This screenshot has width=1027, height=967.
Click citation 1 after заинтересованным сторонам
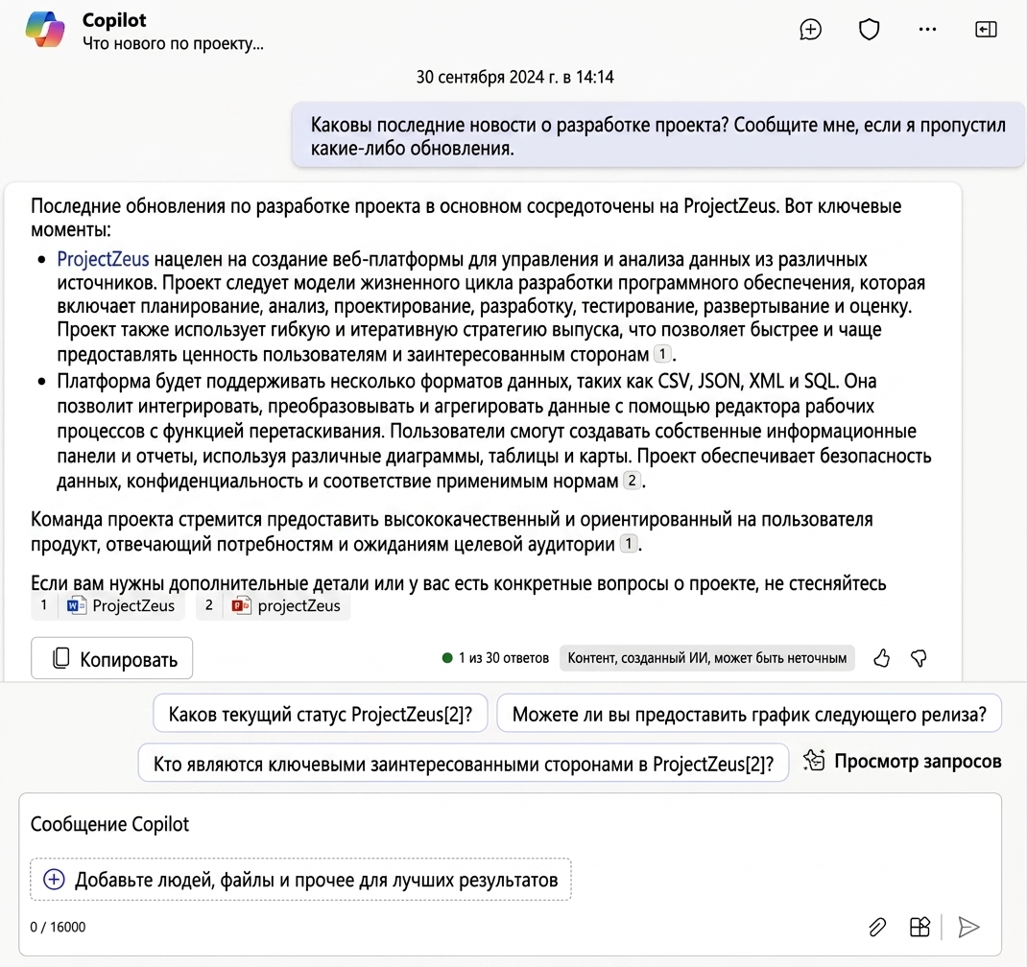coord(662,354)
